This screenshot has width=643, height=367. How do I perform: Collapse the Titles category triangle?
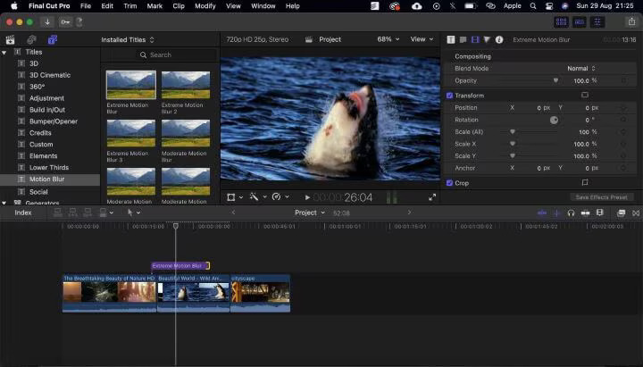tap(4, 53)
